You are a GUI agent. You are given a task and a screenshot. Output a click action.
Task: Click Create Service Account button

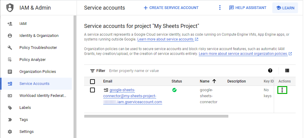(x=171, y=8)
